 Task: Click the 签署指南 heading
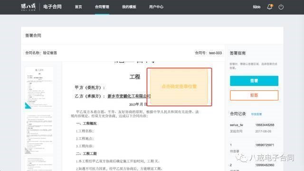[237, 53]
